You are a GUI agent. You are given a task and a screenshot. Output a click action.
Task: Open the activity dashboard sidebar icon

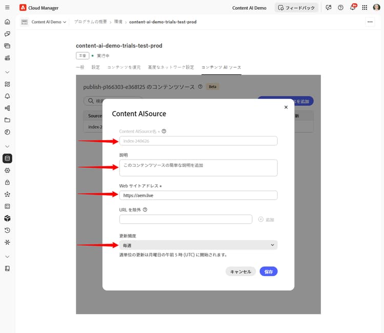click(x=7, y=58)
